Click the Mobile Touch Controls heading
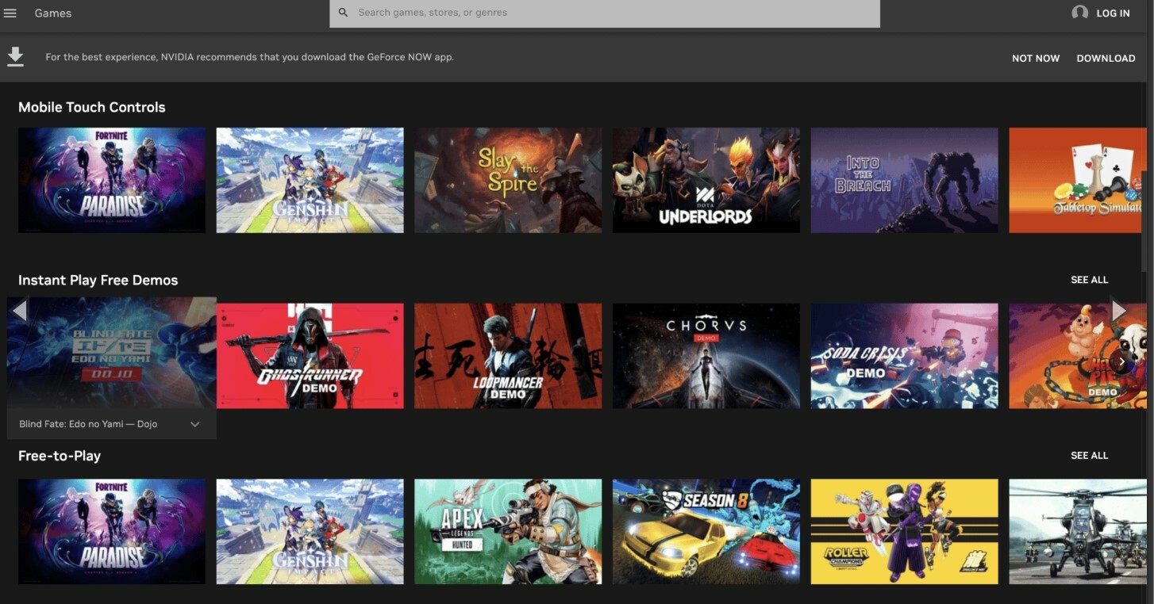Screen dimensions: 1154x604 (x=92, y=107)
